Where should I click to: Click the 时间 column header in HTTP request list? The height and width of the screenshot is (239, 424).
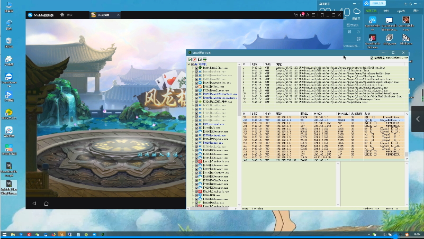(257, 65)
